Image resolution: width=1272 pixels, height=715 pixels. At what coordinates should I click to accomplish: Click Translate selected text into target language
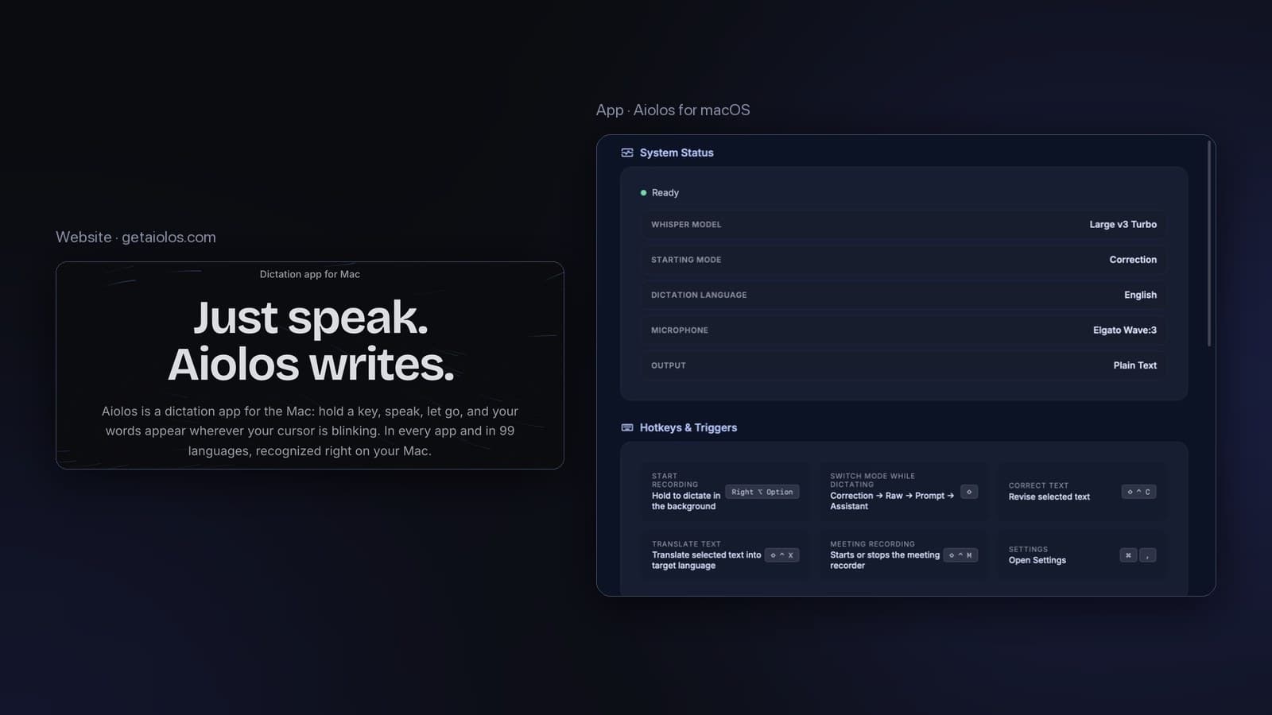(706, 560)
